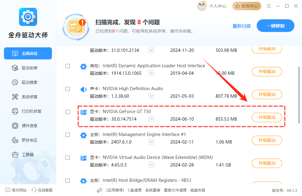Open the 驱动搜索 sidebar tab
Viewport: 302px width, 196px height.
click(28, 82)
